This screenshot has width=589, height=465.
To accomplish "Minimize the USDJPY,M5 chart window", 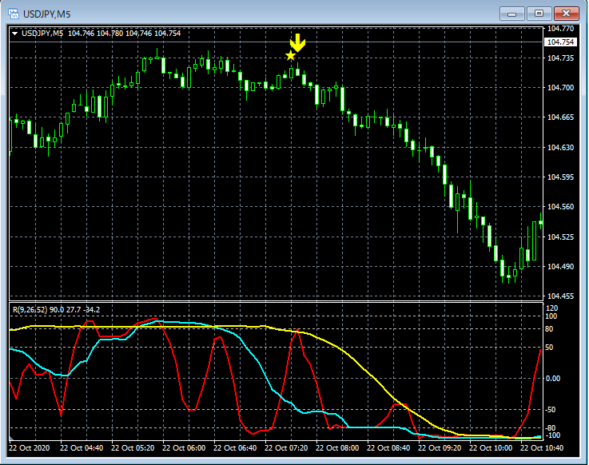I will pyautogui.click(x=511, y=14).
